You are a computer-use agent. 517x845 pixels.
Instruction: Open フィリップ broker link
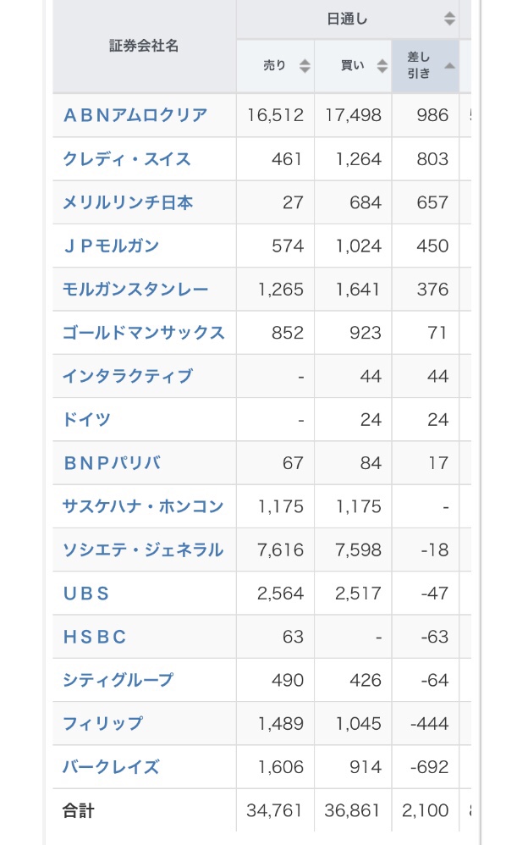pyautogui.click(x=103, y=724)
